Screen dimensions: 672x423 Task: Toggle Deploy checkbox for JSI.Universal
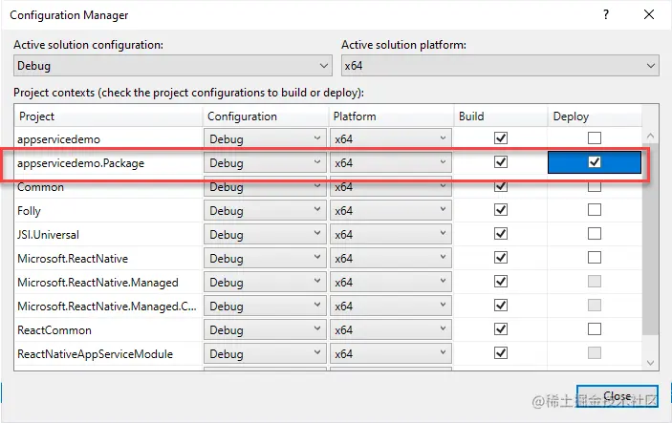click(x=595, y=234)
